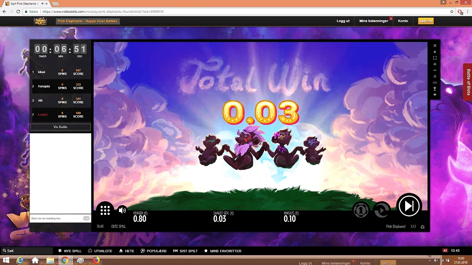Open the Paint icon in the taskbar

(x=80, y=260)
